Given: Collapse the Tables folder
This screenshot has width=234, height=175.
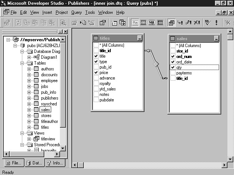Looking at the screenshot, I should 22,63.
